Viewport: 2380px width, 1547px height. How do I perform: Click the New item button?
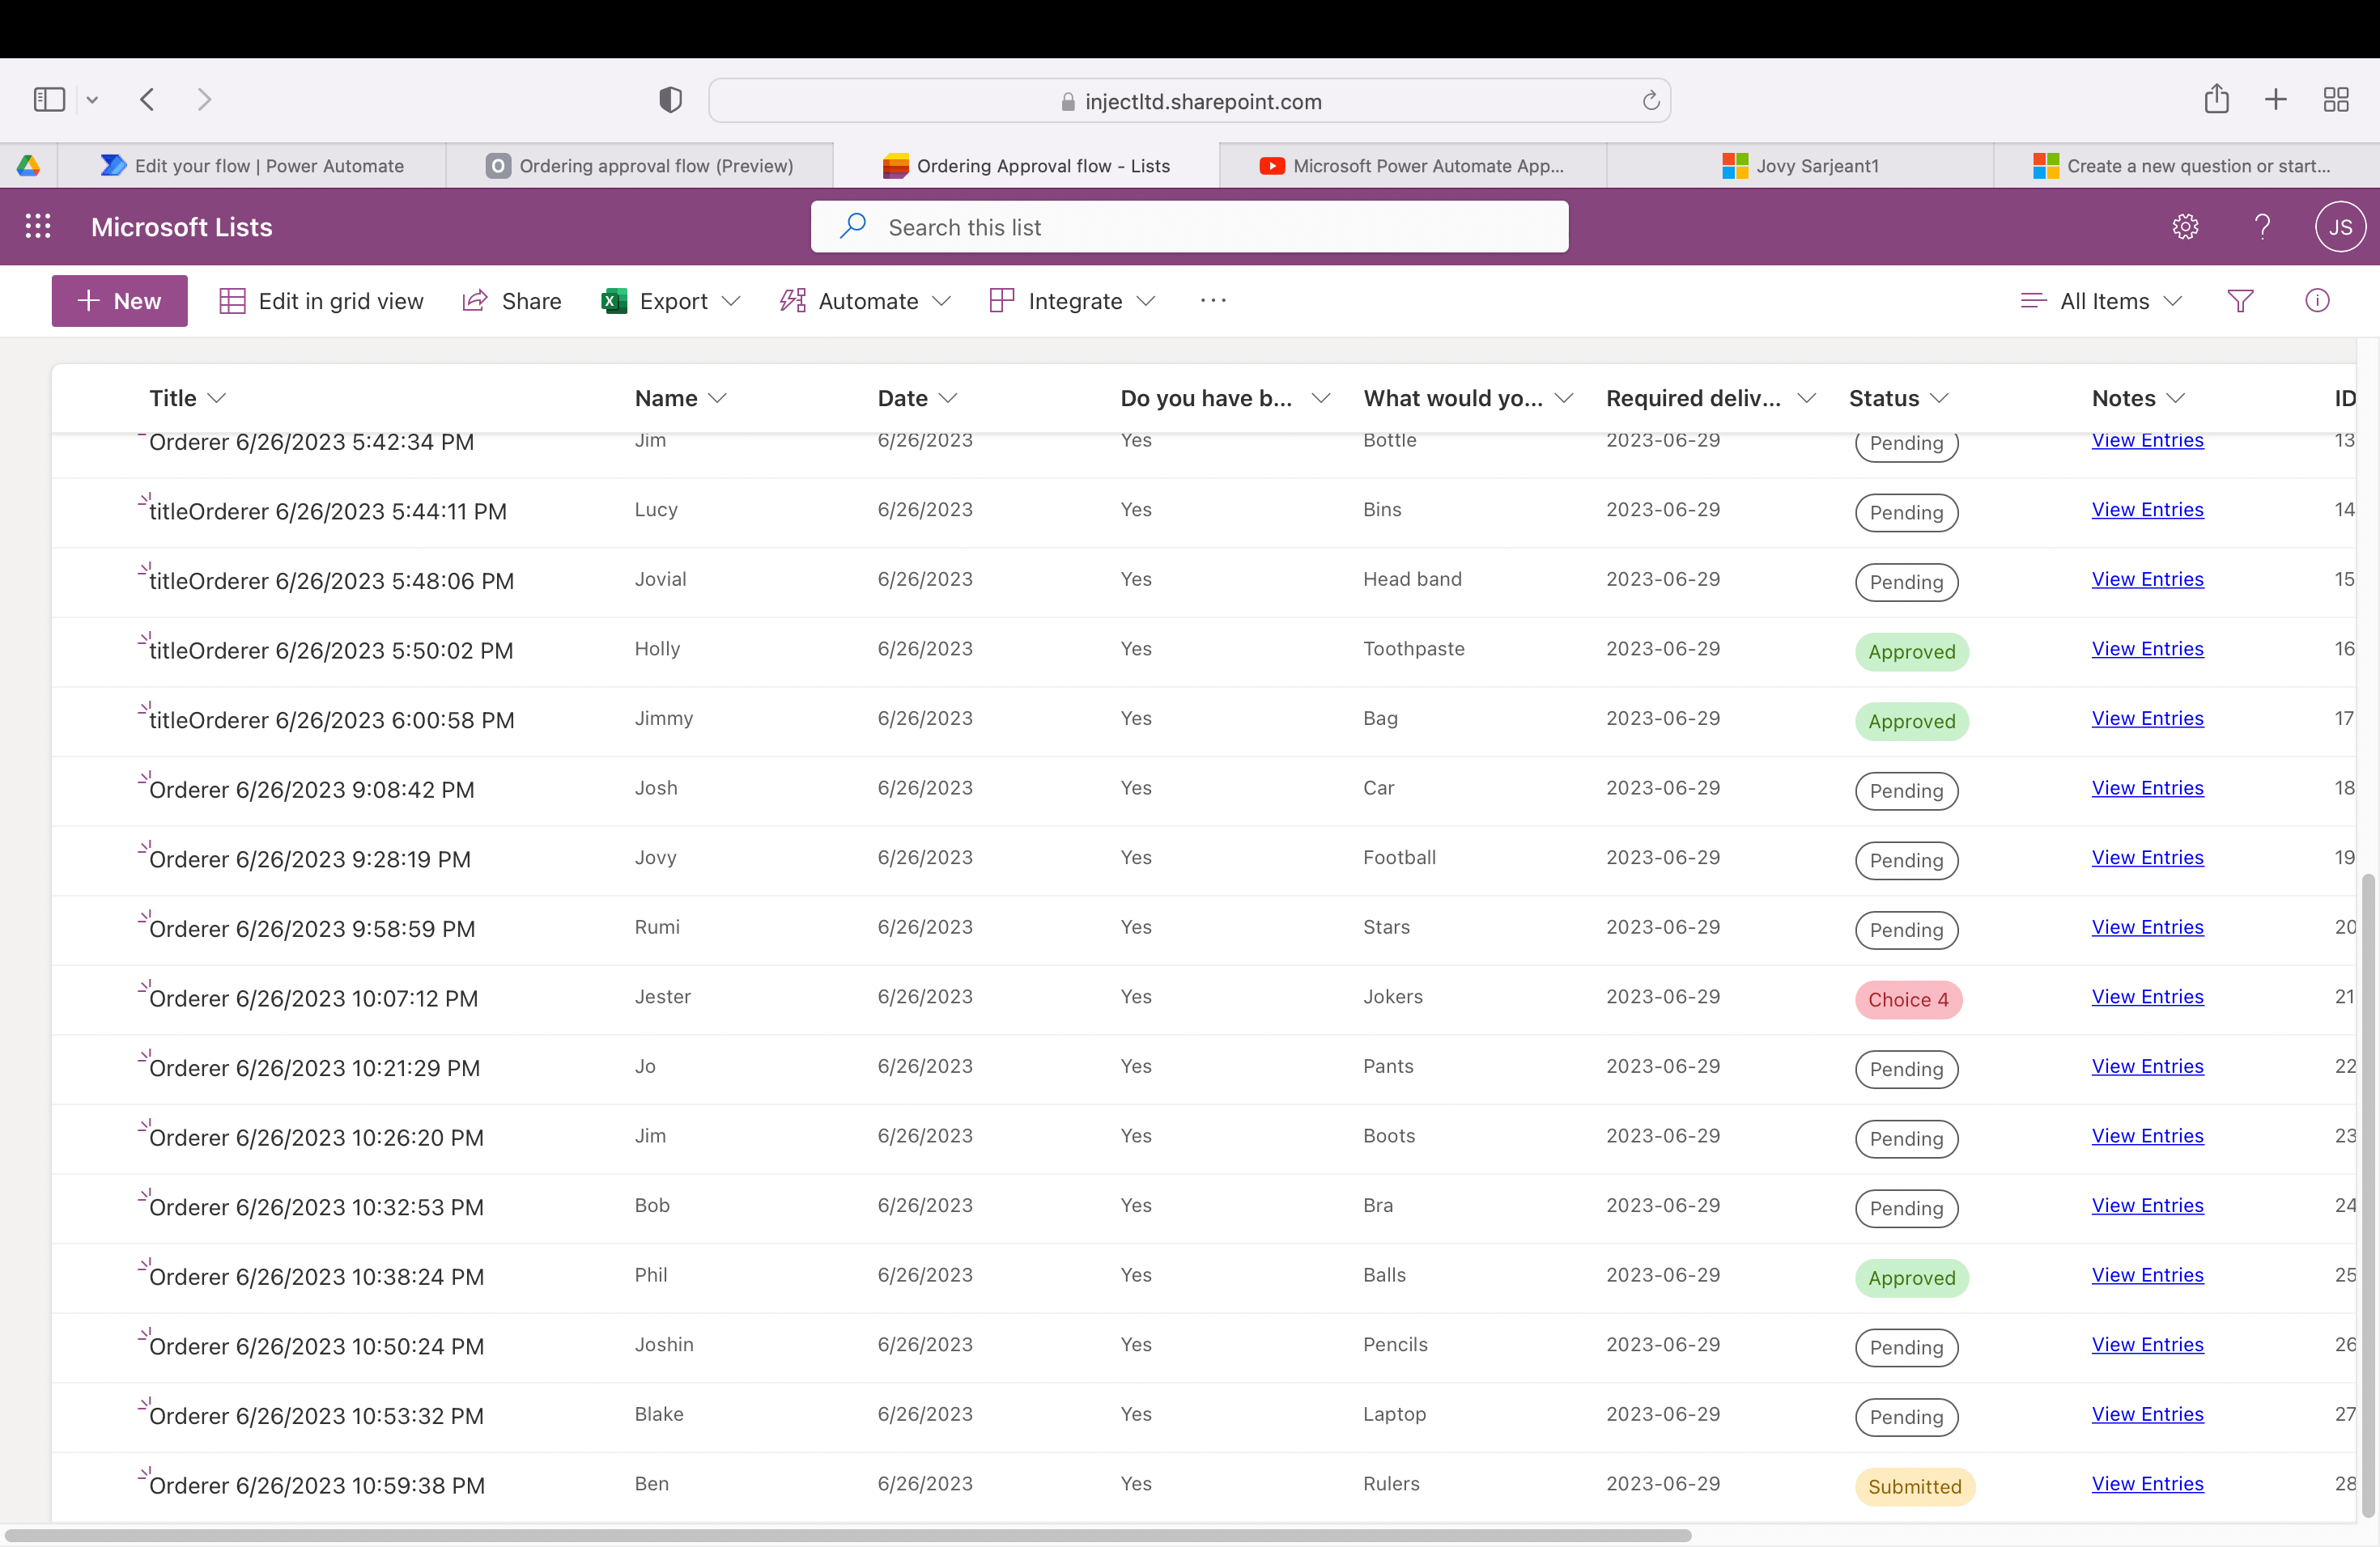click(x=119, y=301)
